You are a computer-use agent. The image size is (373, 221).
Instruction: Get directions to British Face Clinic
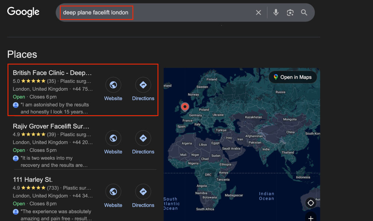point(143,85)
